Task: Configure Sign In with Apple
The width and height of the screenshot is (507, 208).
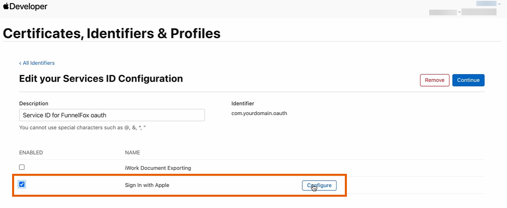Action: point(319,185)
